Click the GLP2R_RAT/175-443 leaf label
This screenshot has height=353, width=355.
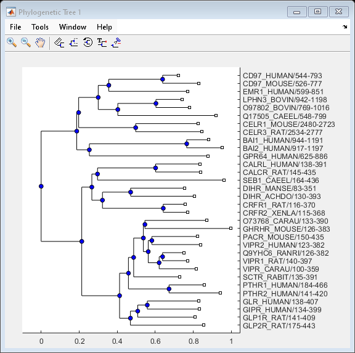coord(279,326)
